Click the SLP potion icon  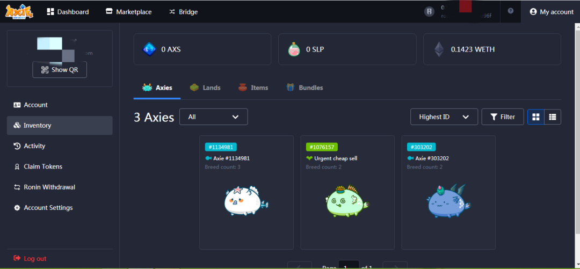294,49
